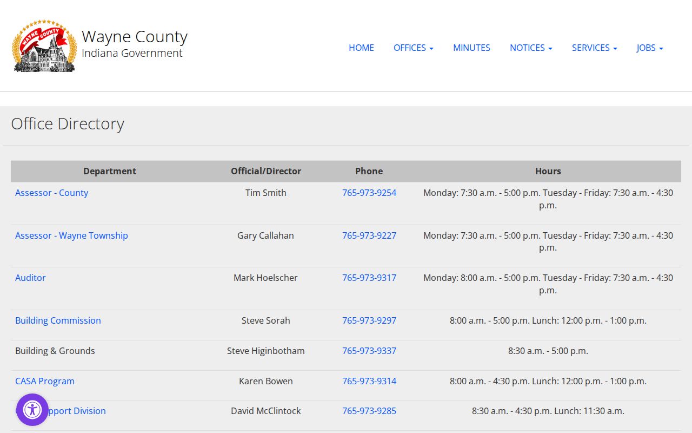
Task: Open the Assessor - County office link
Action: tap(51, 193)
